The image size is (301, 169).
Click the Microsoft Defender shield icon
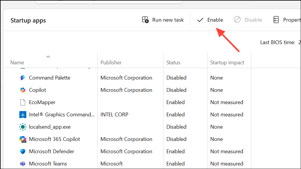pyautogui.click(x=23, y=151)
